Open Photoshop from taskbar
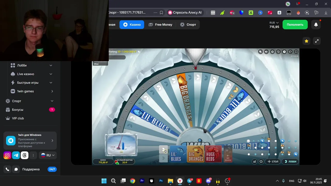Screen dimensions: 331x186 161,181
